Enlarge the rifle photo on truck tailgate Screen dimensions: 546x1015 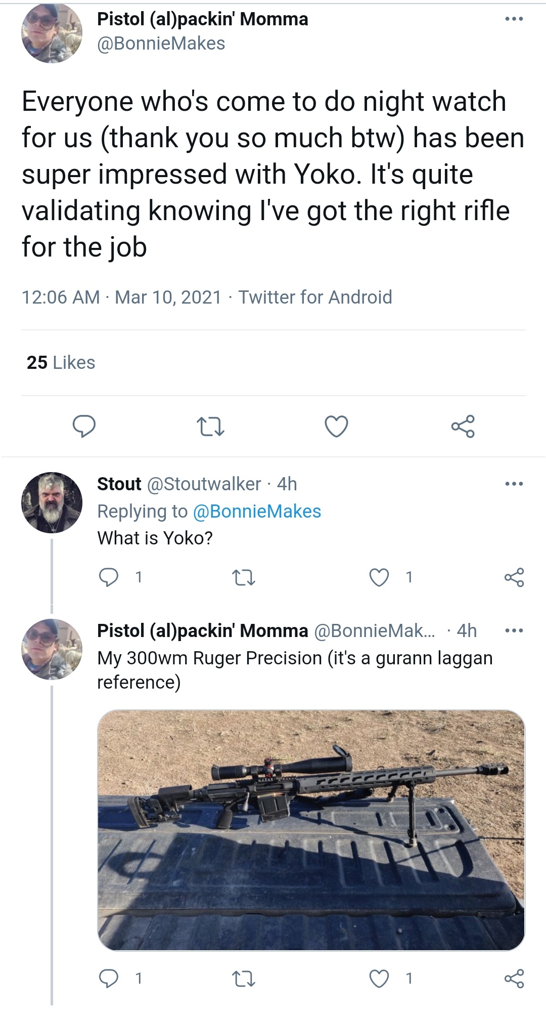311,830
